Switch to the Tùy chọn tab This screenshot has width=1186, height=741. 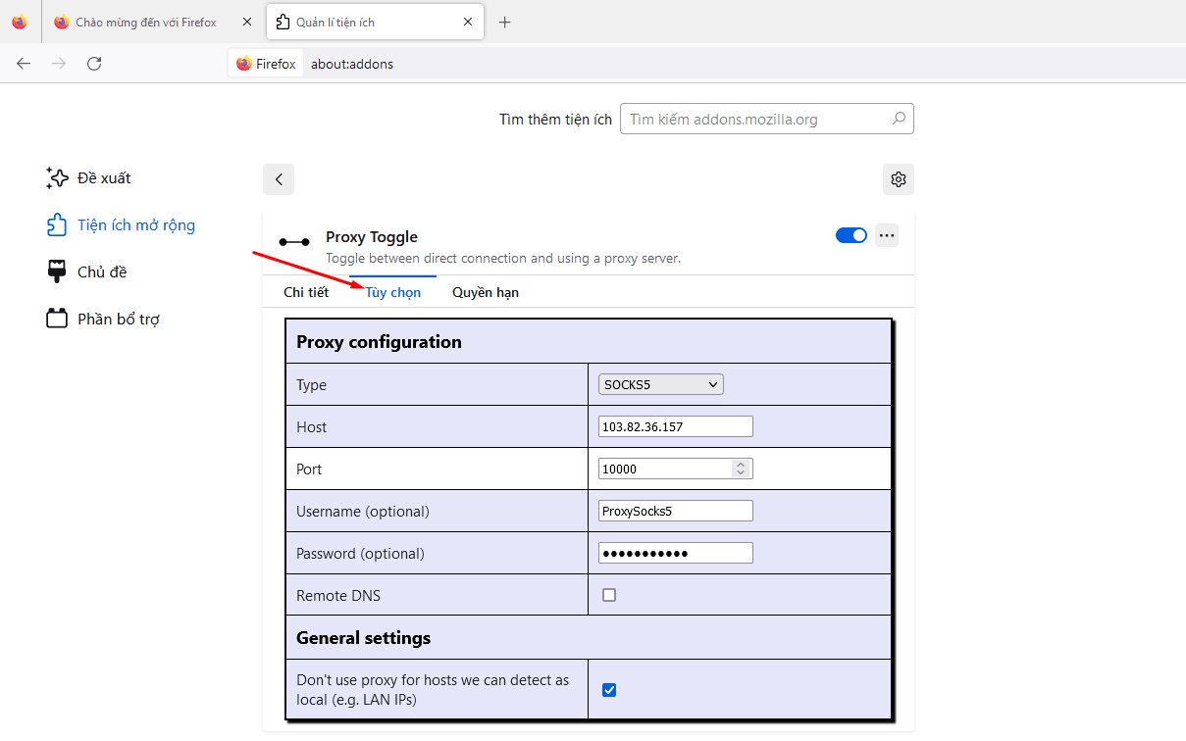tap(393, 292)
